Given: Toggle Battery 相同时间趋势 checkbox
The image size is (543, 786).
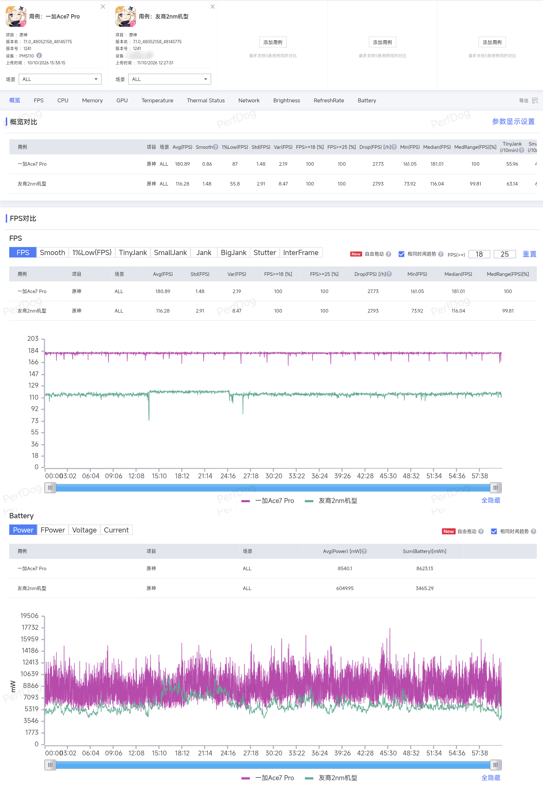Looking at the screenshot, I should coord(494,532).
